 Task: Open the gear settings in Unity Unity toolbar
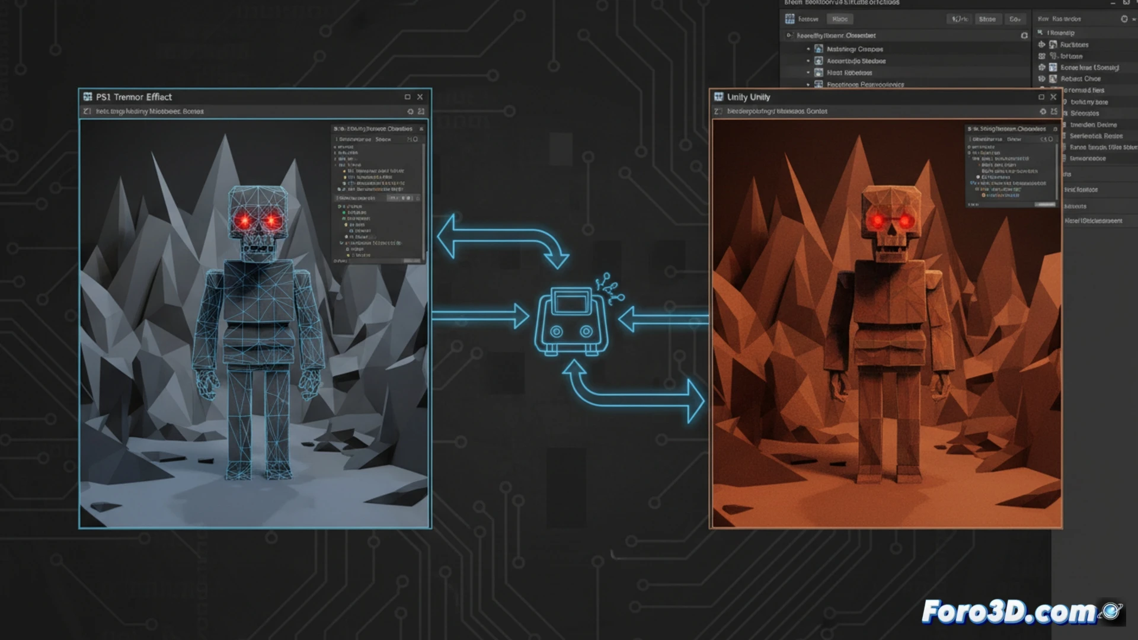[x=1043, y=111]
